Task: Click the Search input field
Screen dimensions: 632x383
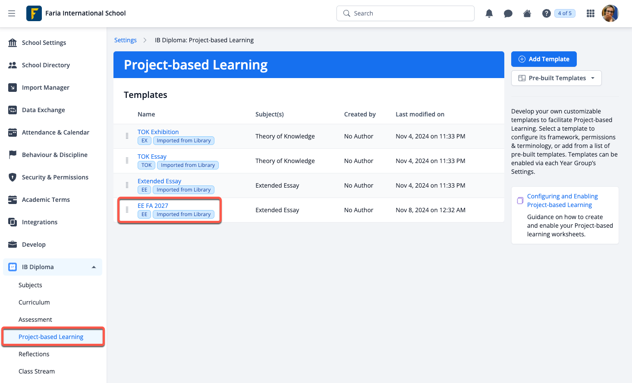Action: pyautogui.click(x=406, y=13)
